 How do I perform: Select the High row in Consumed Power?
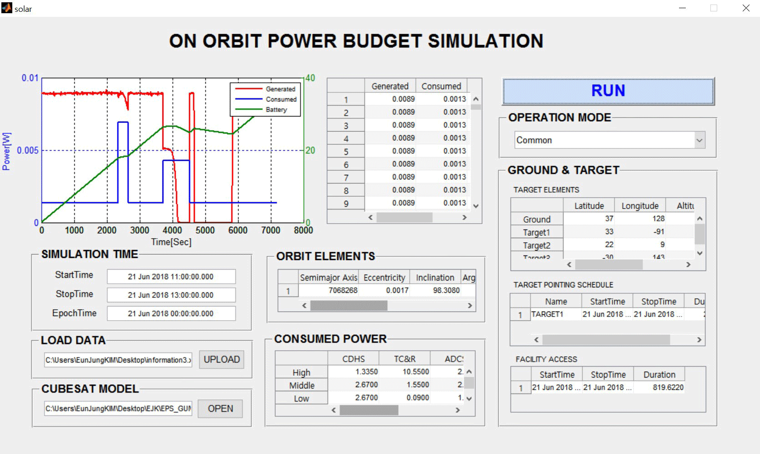tap(301, 372)
